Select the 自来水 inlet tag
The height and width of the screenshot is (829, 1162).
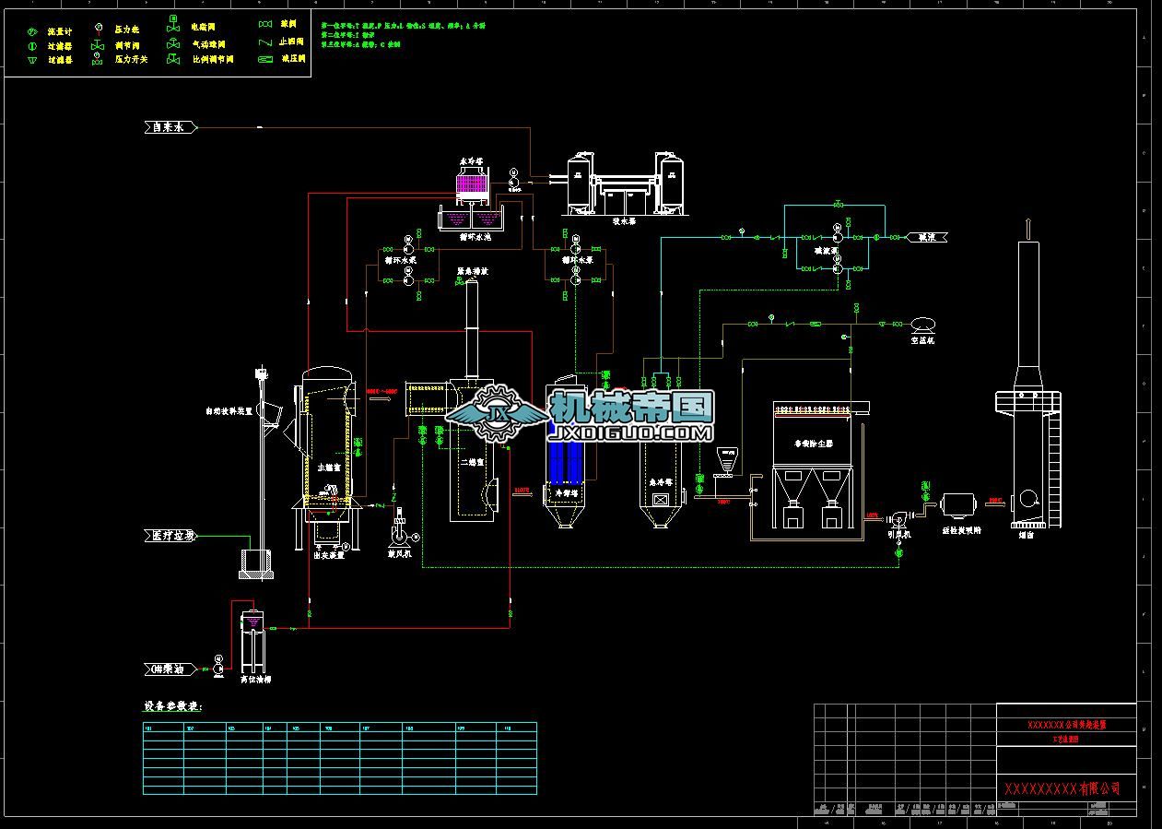pos(171,127)
